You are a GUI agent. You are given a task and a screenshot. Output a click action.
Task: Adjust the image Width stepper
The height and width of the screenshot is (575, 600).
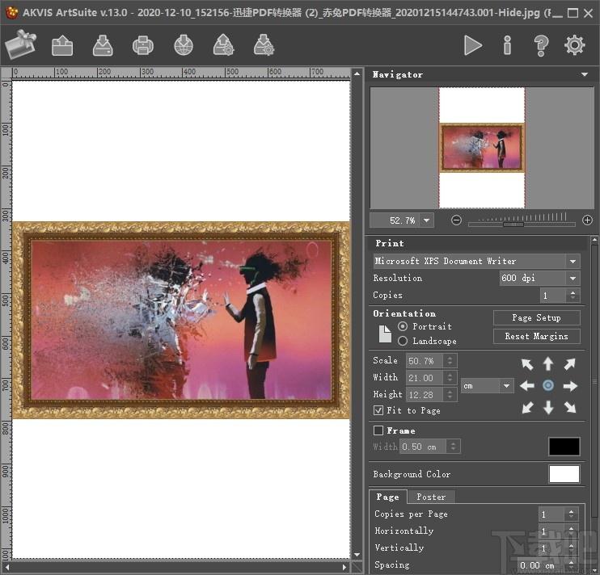pos(450,377)
